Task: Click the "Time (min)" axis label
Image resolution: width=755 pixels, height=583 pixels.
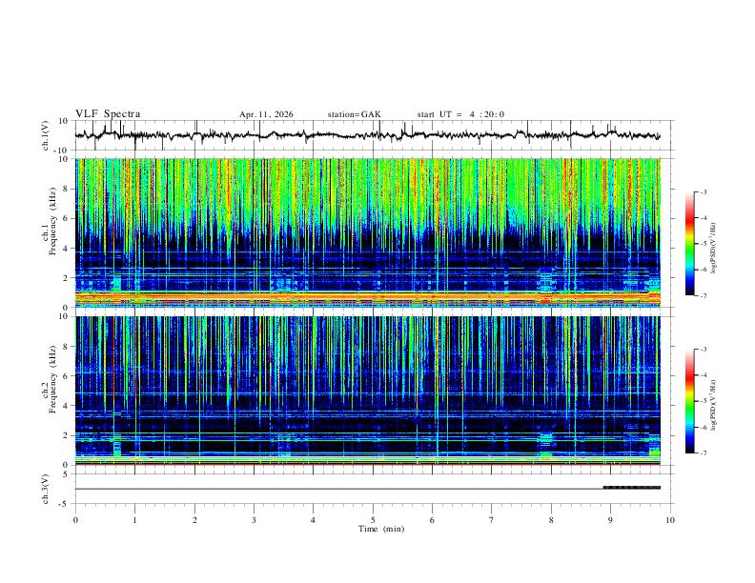Action: tap(381, 529)
